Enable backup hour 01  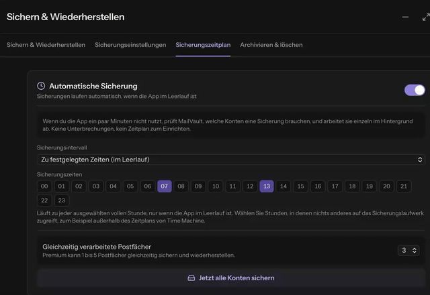point(61,186)
